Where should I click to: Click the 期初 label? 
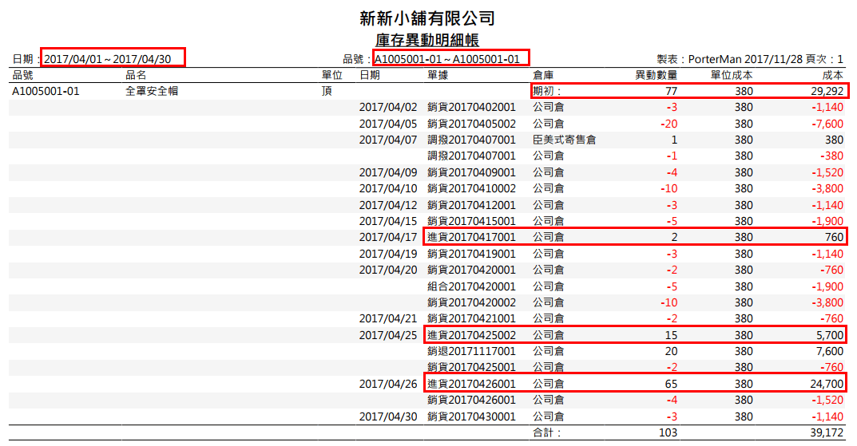(x=546, y=91)
